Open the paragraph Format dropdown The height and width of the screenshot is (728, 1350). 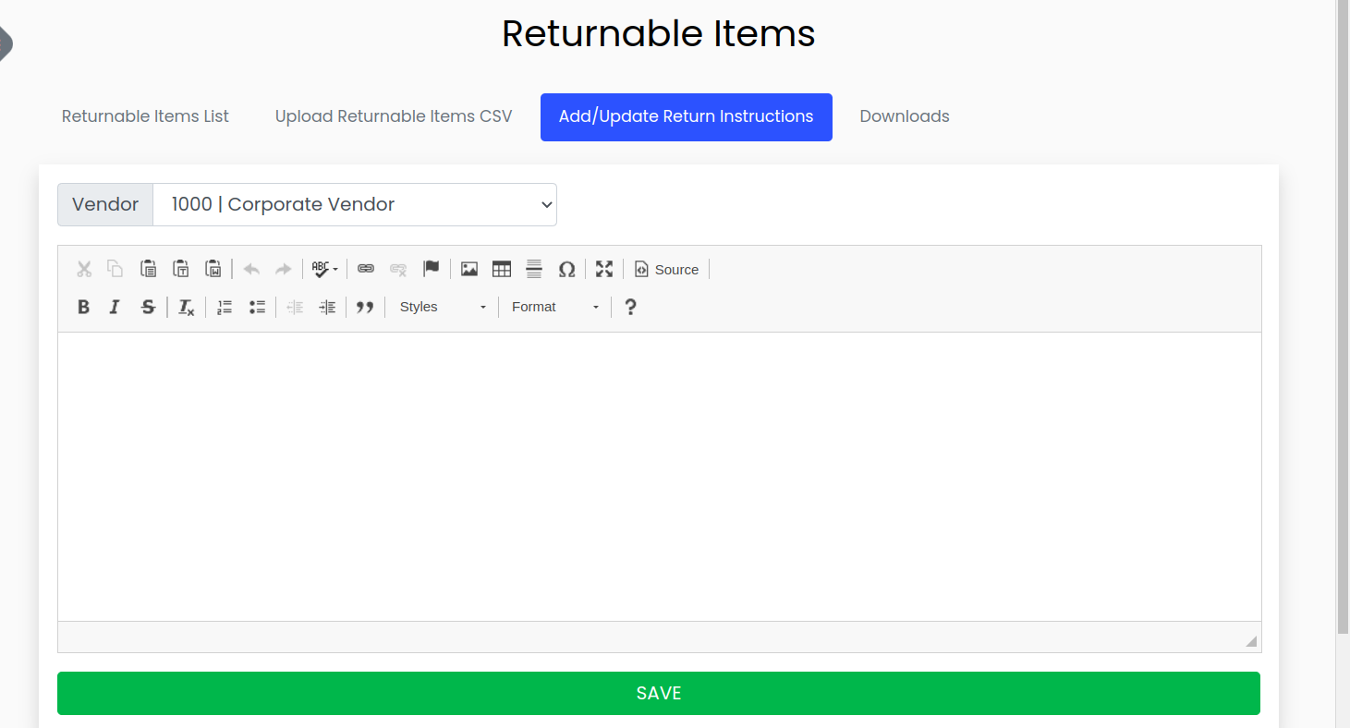tap(553, 306)
